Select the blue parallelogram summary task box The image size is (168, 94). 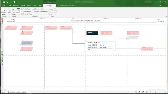point(27,43)
